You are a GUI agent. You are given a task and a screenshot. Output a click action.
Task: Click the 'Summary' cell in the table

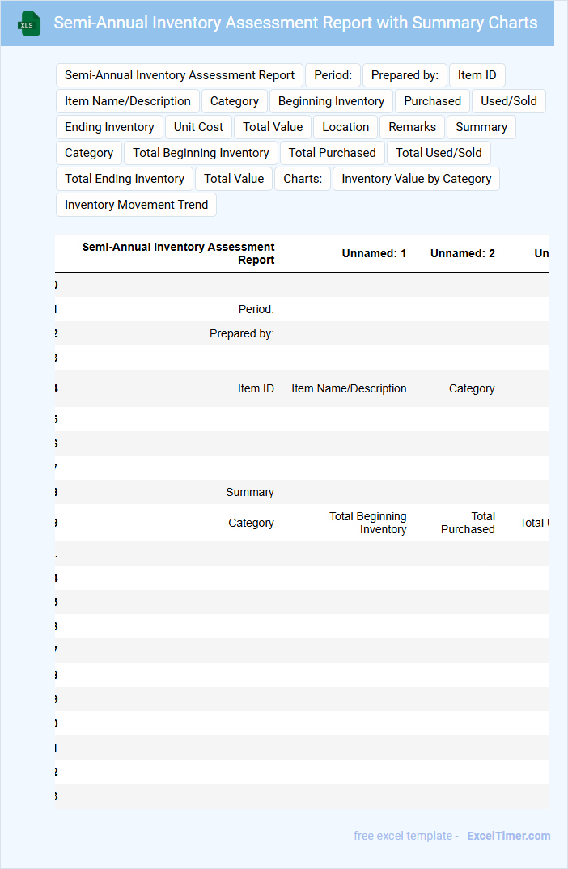coord(249,492)
